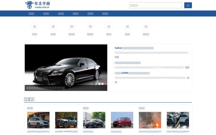Open the first item in the blue navigation bar
Image resolution: width=216 pixels, height=135 pixels.
[x=31, y=13]
